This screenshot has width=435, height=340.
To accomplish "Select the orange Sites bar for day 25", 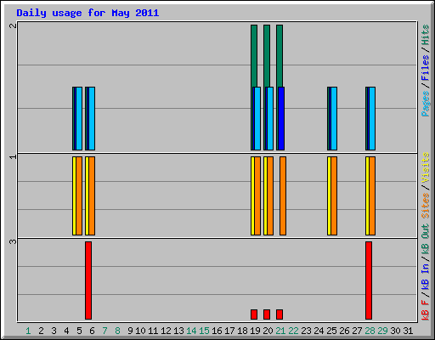I will tap(334, 195).
